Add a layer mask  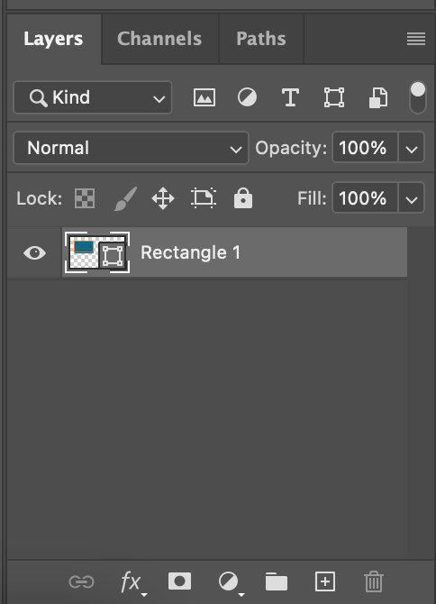click(179, 581)
